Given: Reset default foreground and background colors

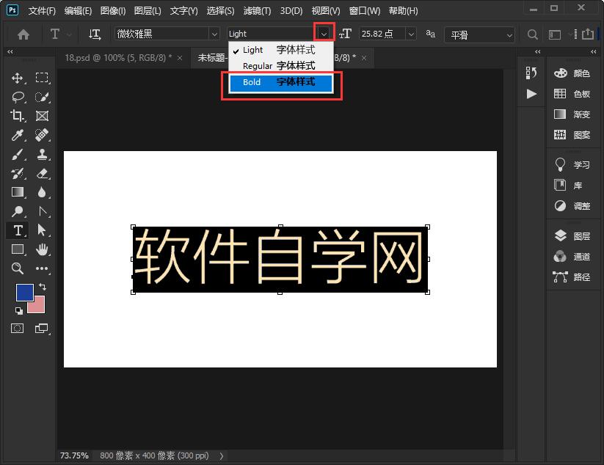Looking at the screenshot, I should pos(18,310).
